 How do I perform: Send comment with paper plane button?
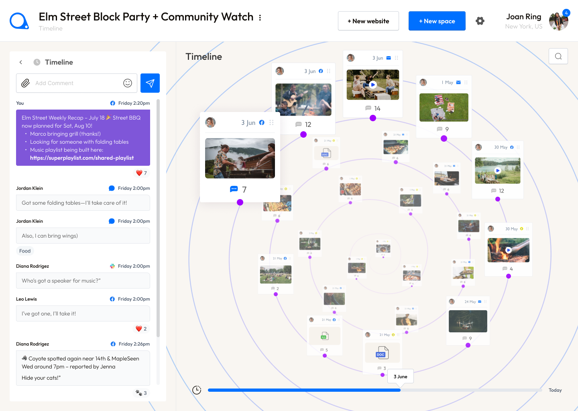tap(150, 83)
